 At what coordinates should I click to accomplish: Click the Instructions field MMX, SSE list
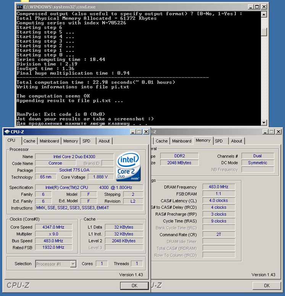(x=89, y=208)
